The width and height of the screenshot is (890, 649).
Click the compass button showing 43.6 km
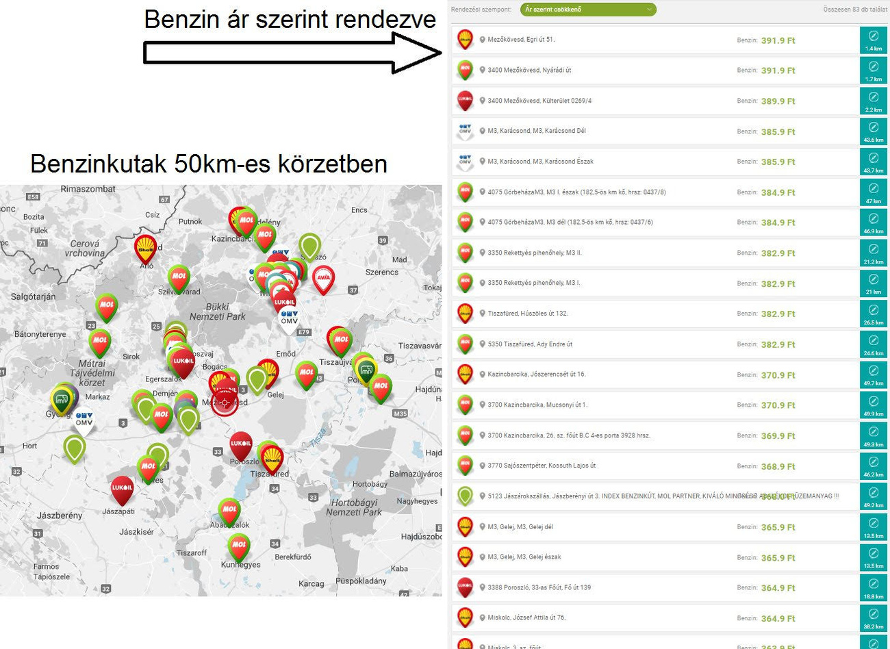coord(873,131)
